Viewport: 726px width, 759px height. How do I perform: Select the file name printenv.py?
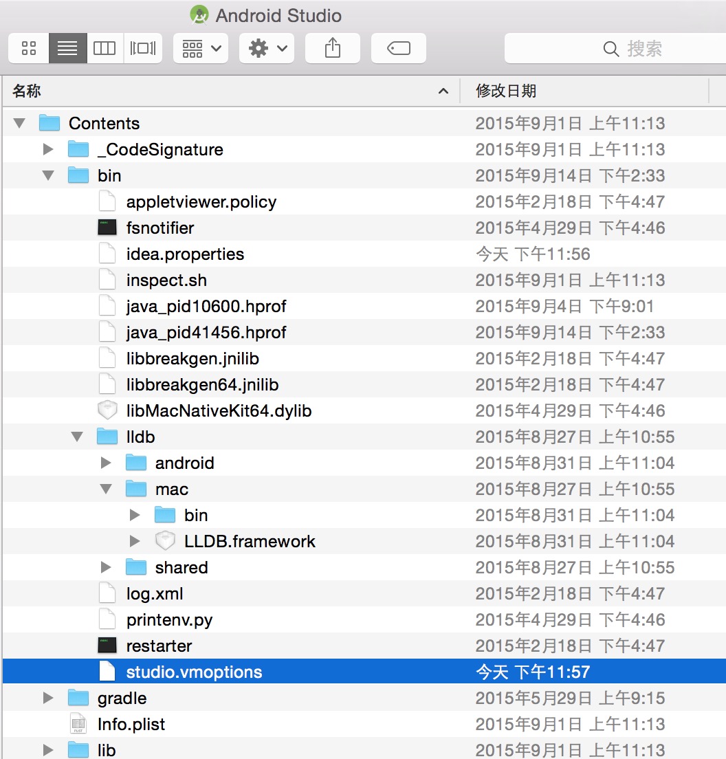tap(169, 621)
